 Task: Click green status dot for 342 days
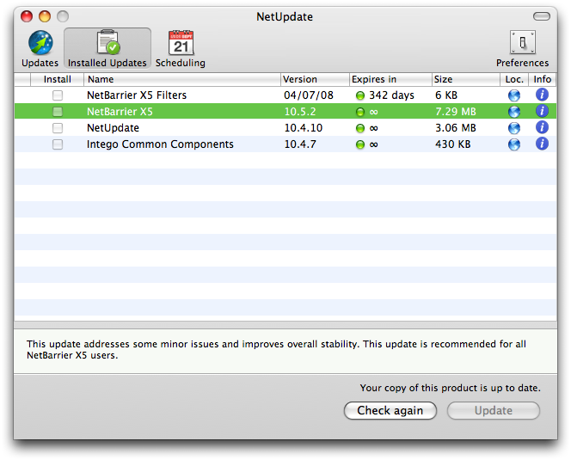pos(359,95)
